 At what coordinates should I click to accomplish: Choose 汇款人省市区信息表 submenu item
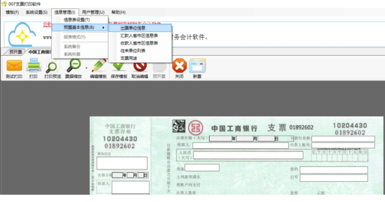pyautogui.click(x=140, y=35)
